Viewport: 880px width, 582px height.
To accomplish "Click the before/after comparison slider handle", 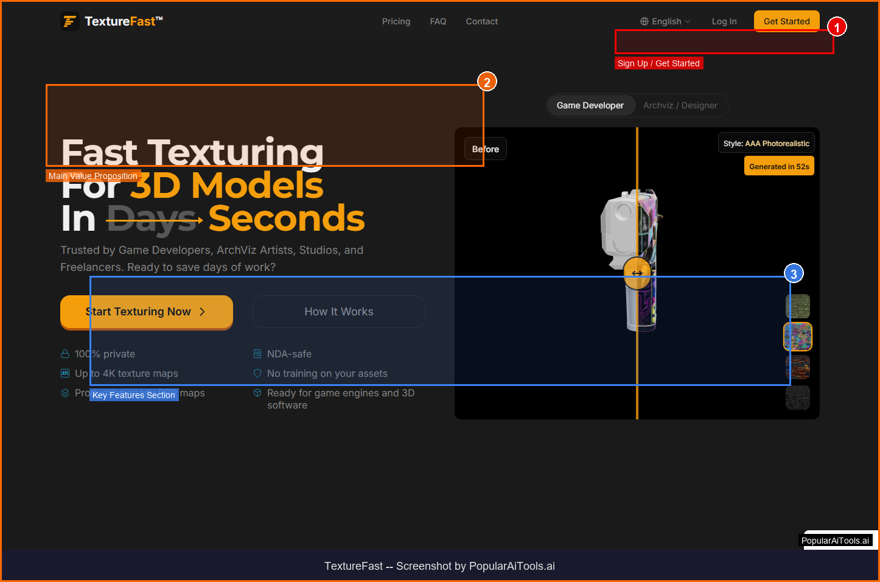I will click(637, 273).
